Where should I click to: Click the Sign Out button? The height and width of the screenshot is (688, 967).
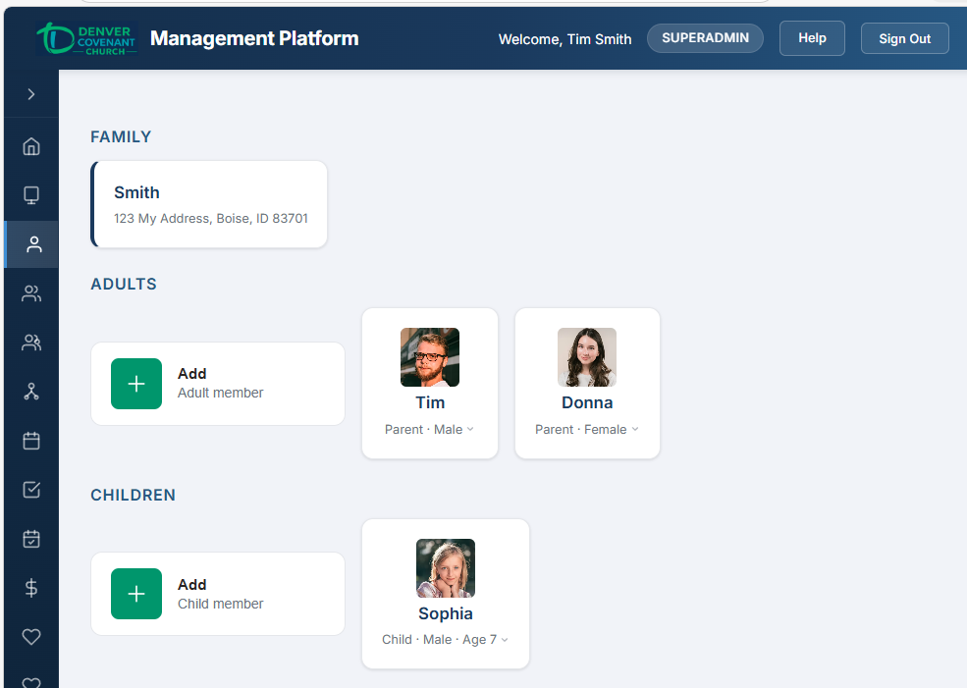coord(904,38)
